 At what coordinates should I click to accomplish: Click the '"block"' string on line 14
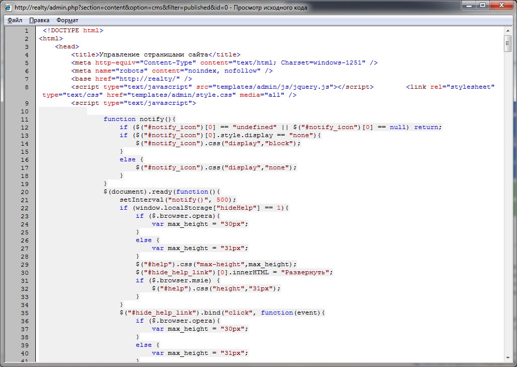pos(278,143)
